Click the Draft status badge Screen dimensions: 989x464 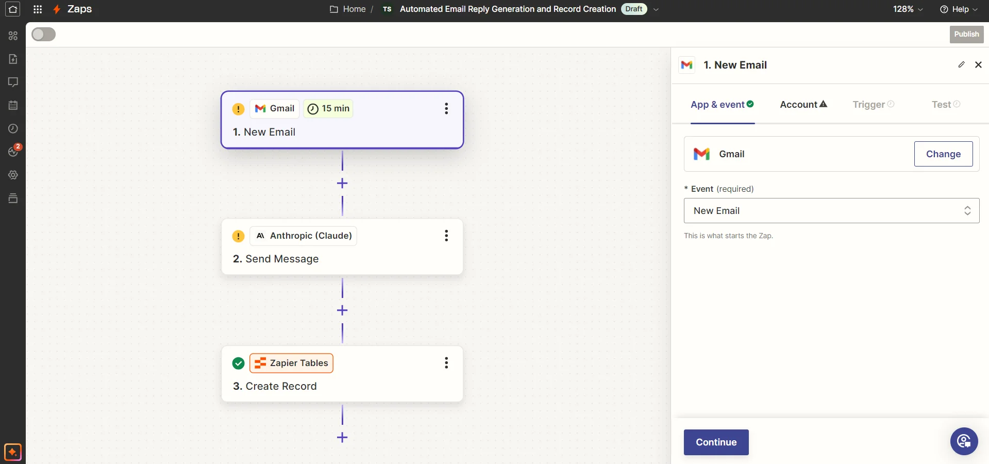pos(634,9)
